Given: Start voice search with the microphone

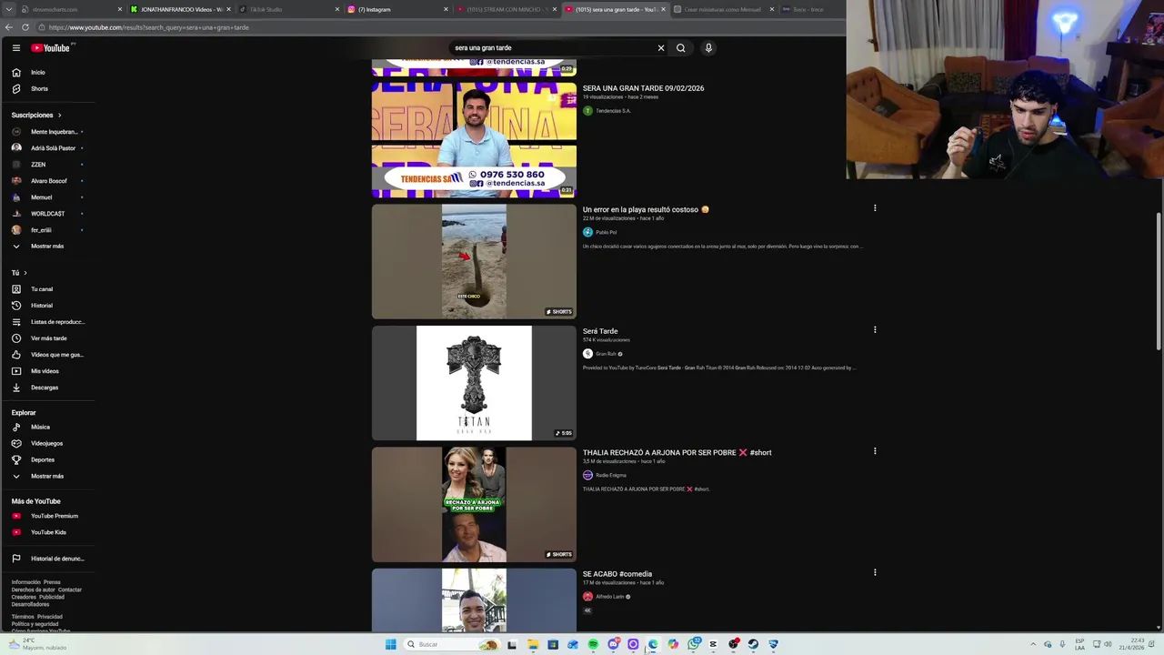Looking at the screenshot, I should (x=708, y=48).
